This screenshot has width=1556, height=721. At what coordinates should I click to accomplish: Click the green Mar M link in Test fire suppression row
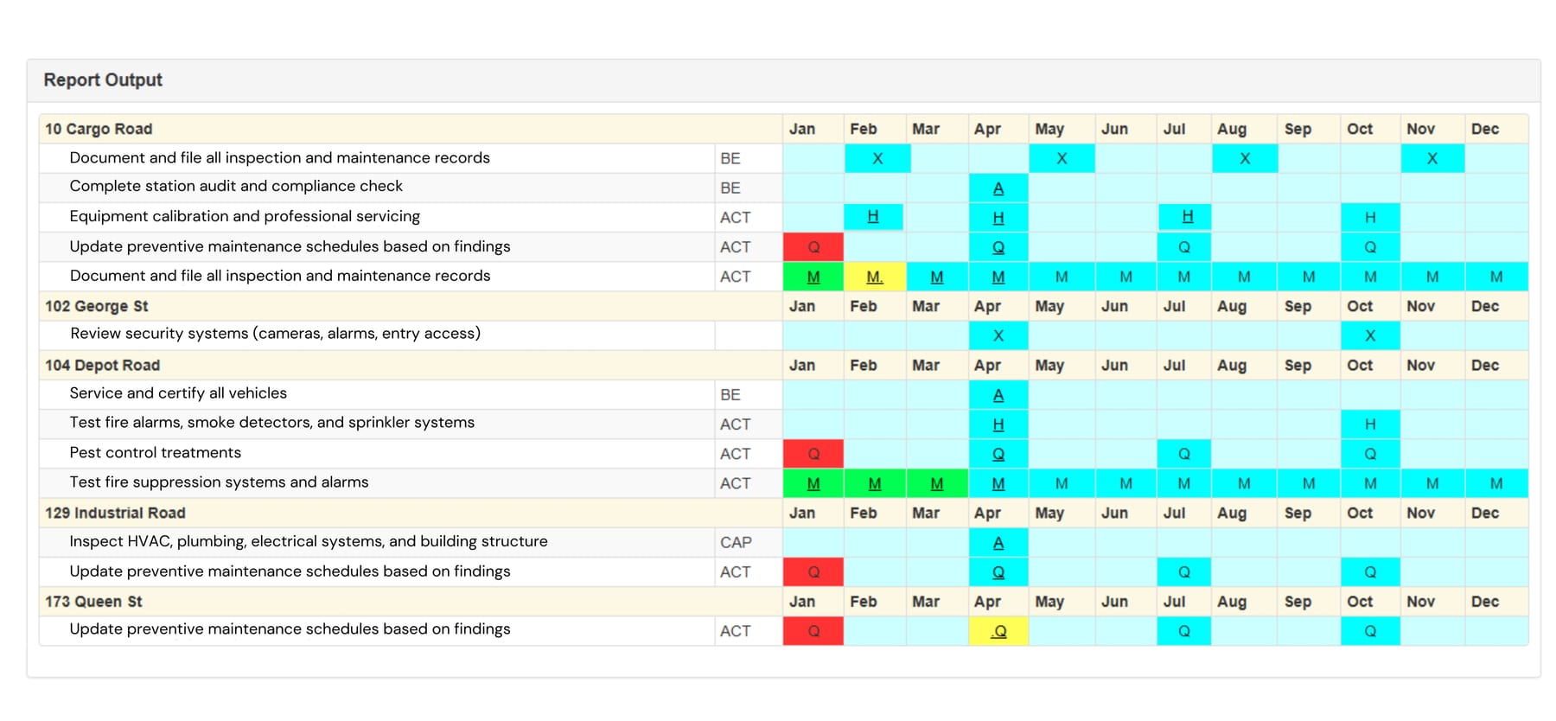(937, 483)
